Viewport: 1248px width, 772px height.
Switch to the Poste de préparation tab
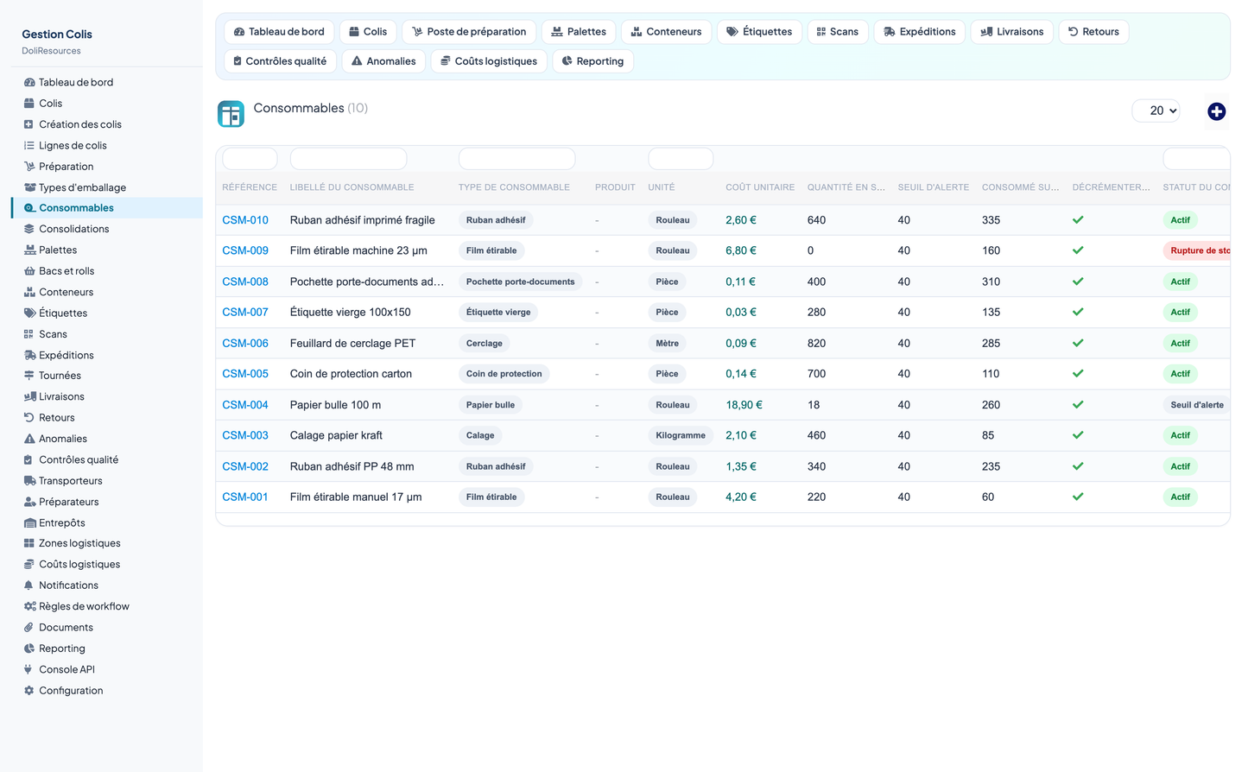pyautogui.click(x=469, y=32)
